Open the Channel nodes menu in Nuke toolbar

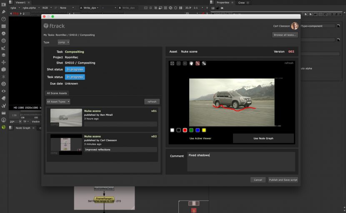[x=3, y=26]
